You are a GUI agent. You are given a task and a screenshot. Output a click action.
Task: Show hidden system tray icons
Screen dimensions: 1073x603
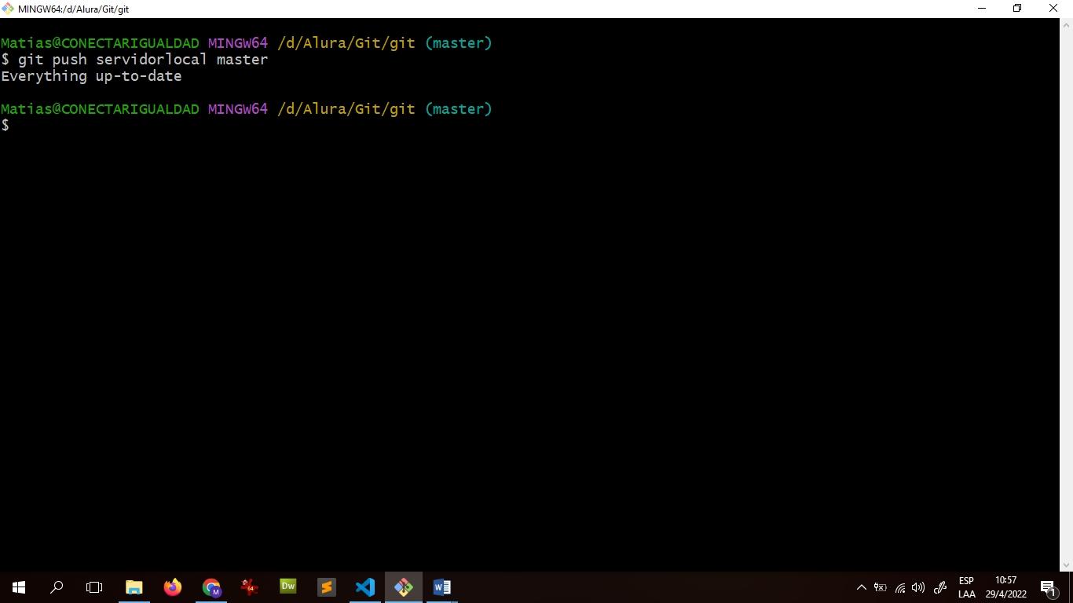861,587
